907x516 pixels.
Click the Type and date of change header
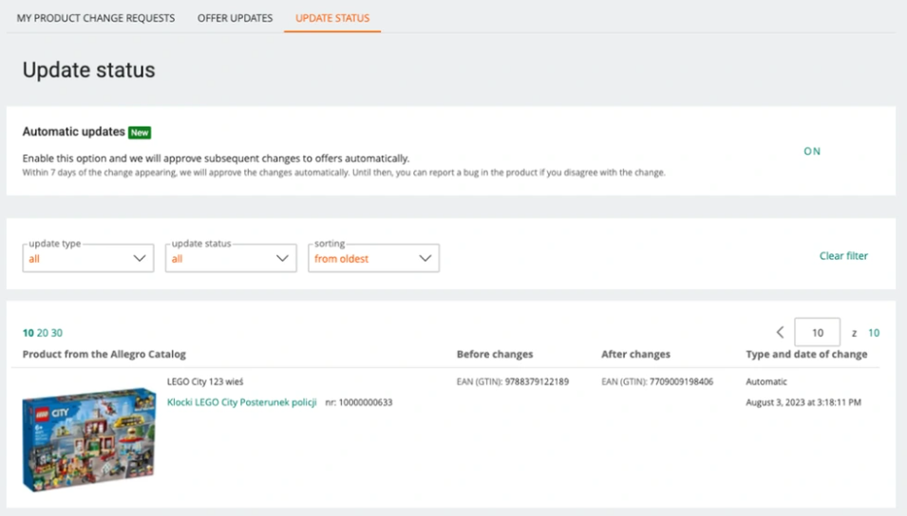[806, 355]
